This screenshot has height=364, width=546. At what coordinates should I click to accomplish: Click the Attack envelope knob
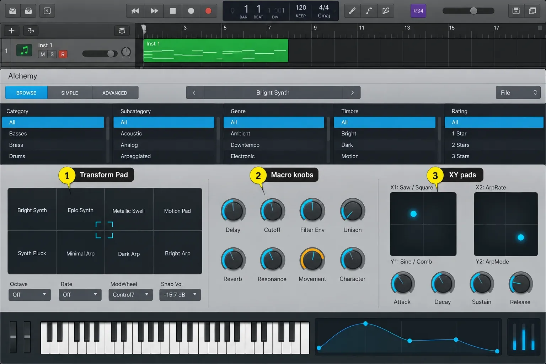(x=403, y=283)
